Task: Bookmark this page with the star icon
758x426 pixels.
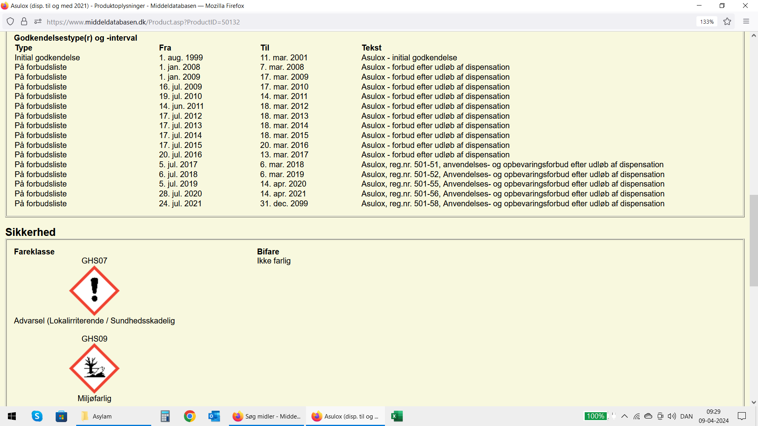Action: tap(727, 22)
